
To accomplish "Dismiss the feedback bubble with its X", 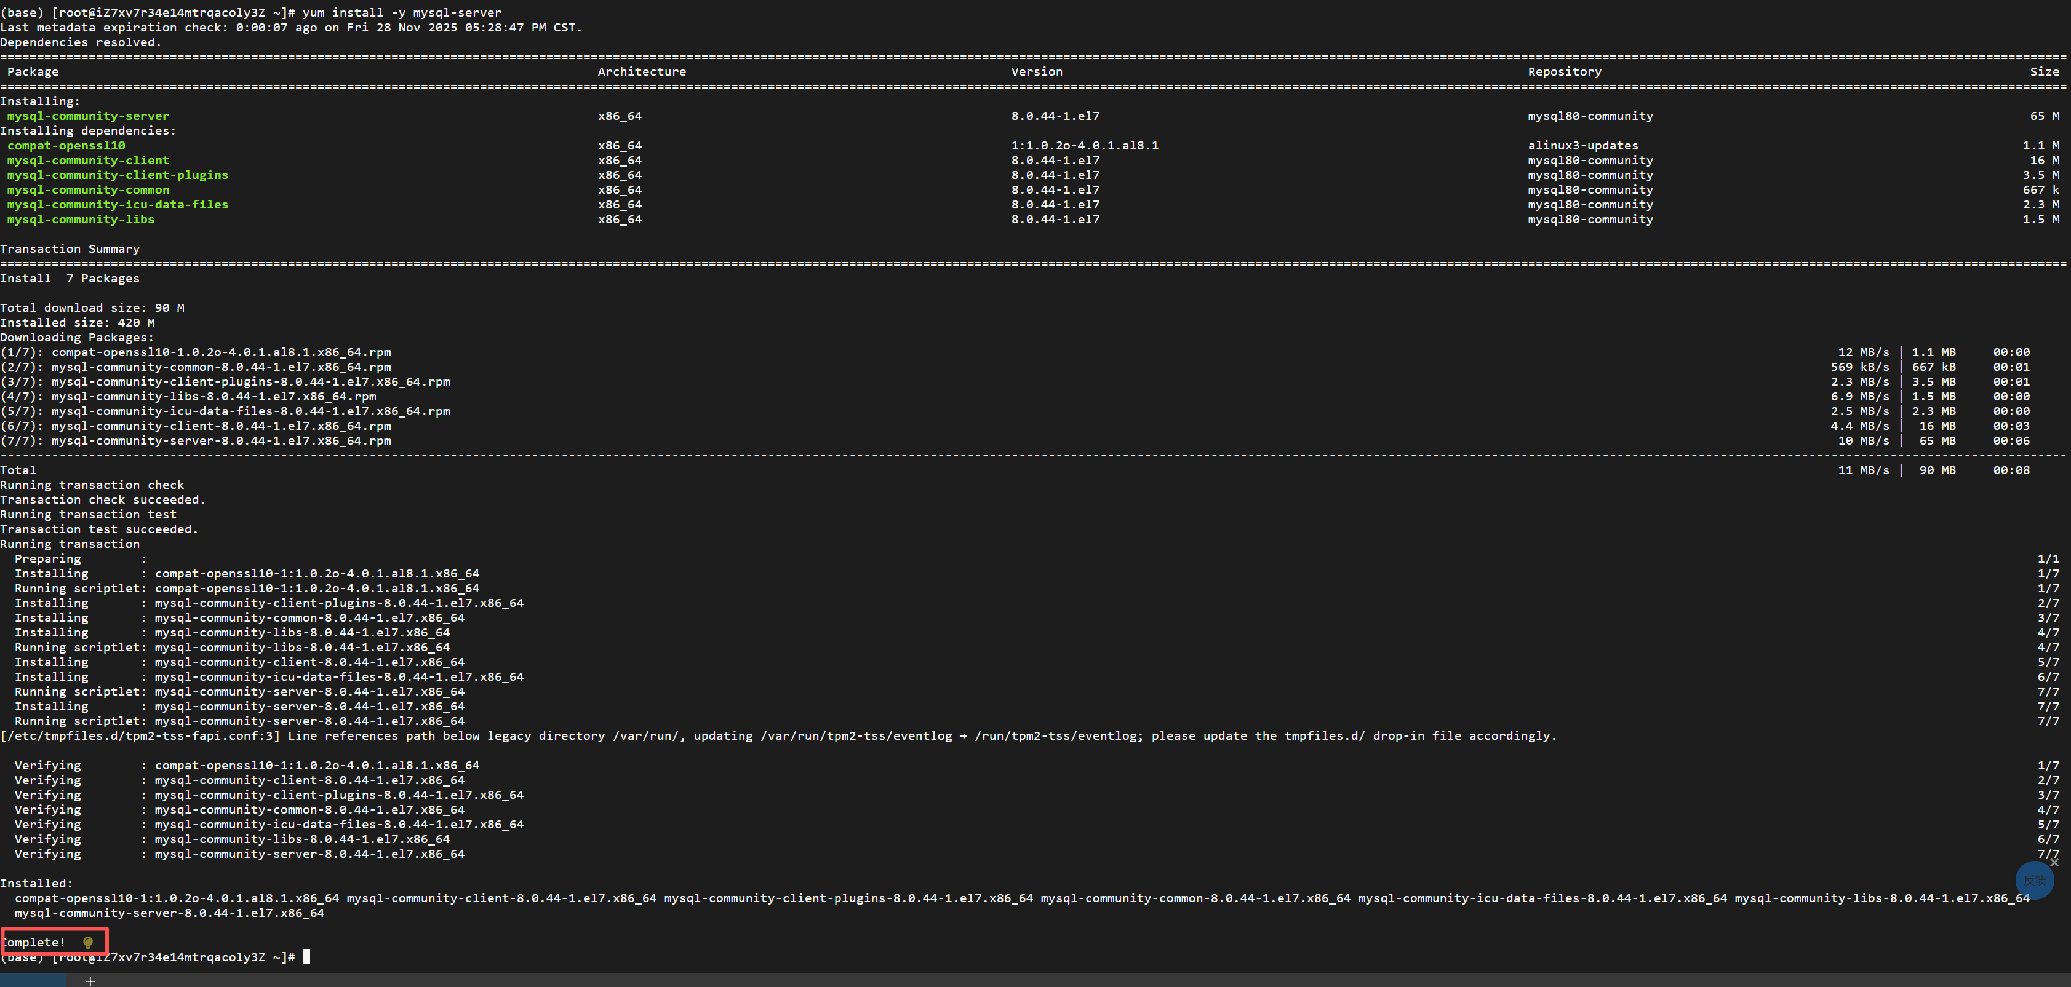I will (x=2054, y=862).
